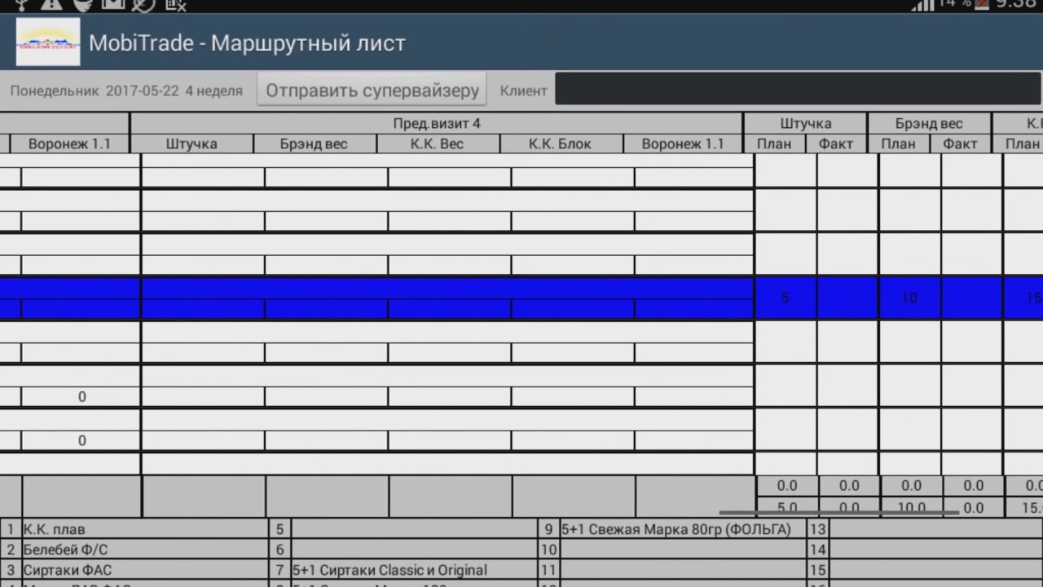Image resolution: width=1043 pixels, height=587 pixels.
Task: Select plan value '10' in blue row
Action: 909,298
